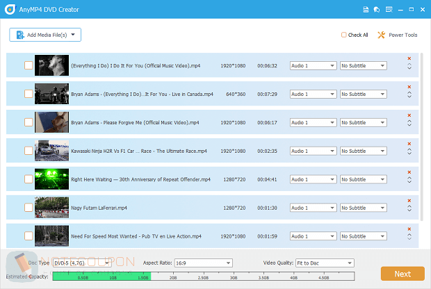This screenshot has width=431, height=289.
Task: Open the menu list icon in title bar
Action: click(x=389, y=10)
